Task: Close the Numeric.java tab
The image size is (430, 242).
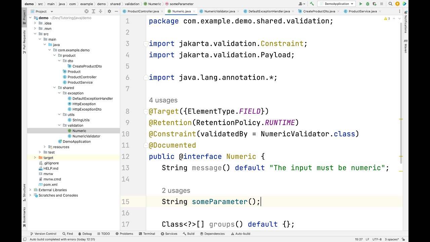Action: pyautogui.click(x=194, y=11)
